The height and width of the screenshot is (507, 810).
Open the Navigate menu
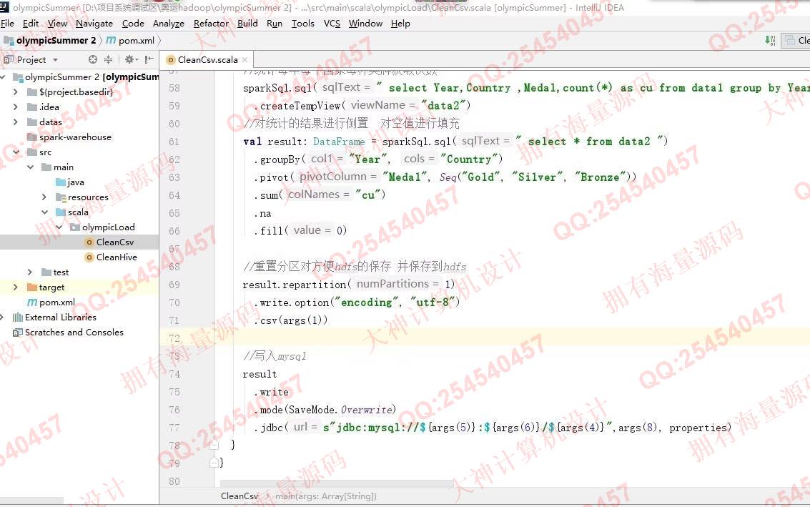pos(94,24)
